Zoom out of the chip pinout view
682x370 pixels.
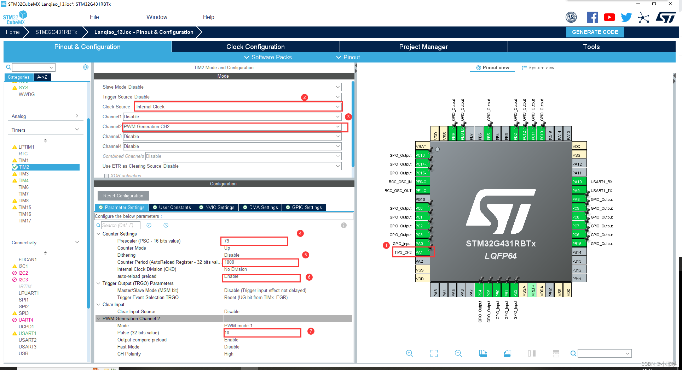pos(458,353)
